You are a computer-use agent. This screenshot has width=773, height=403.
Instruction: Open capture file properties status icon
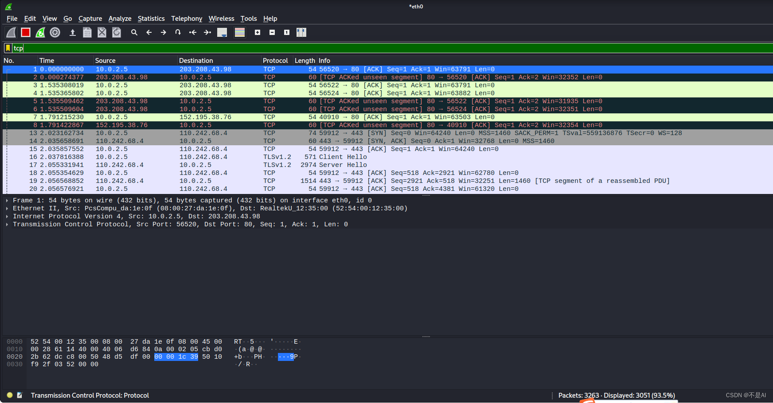point(20,395)
